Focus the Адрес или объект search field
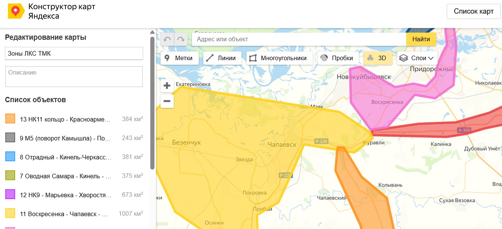502x229 pixels. [299, 39]
